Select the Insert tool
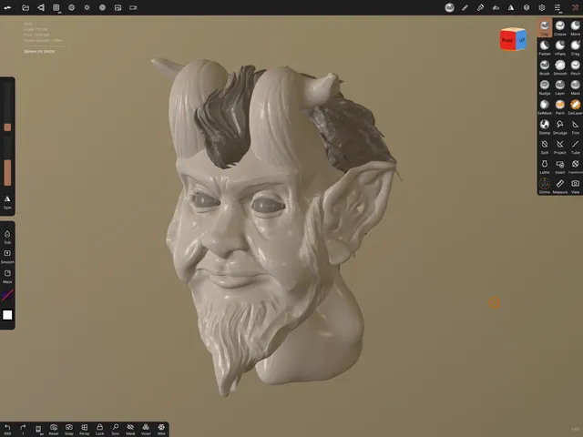The height and width of the screenshot is (437, 583). [x=560, y=166]
